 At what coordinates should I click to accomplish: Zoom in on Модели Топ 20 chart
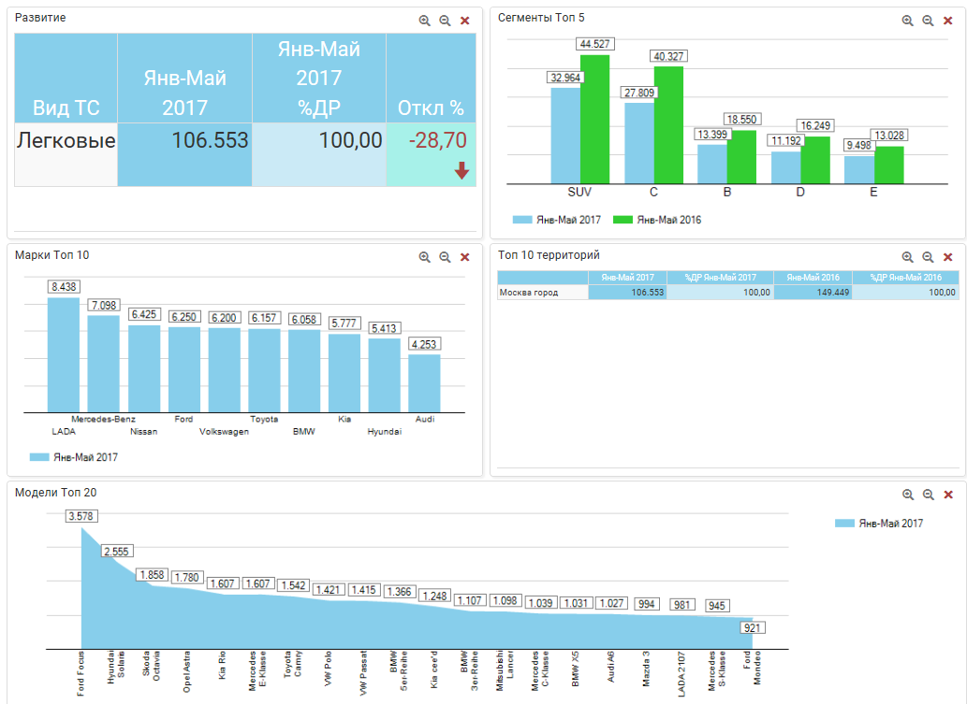907,495
